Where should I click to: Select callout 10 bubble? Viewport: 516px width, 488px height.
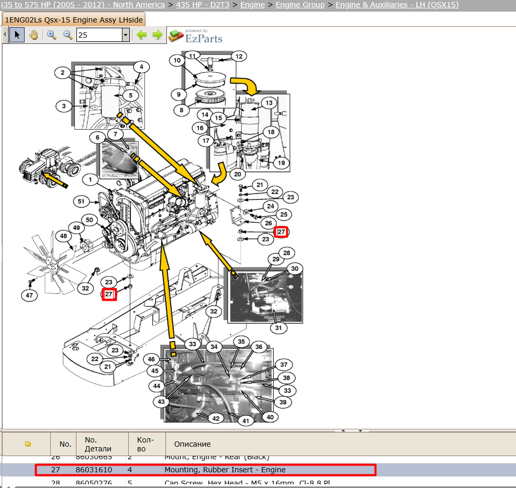coord(177,60)
